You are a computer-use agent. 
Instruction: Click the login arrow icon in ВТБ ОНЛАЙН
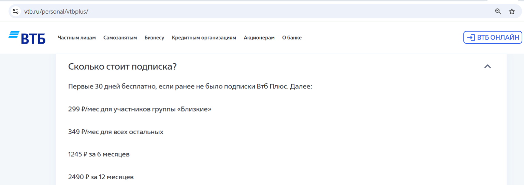pyautogui.click(x=471, y=37)
